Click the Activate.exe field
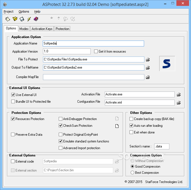 click(140, 94)
